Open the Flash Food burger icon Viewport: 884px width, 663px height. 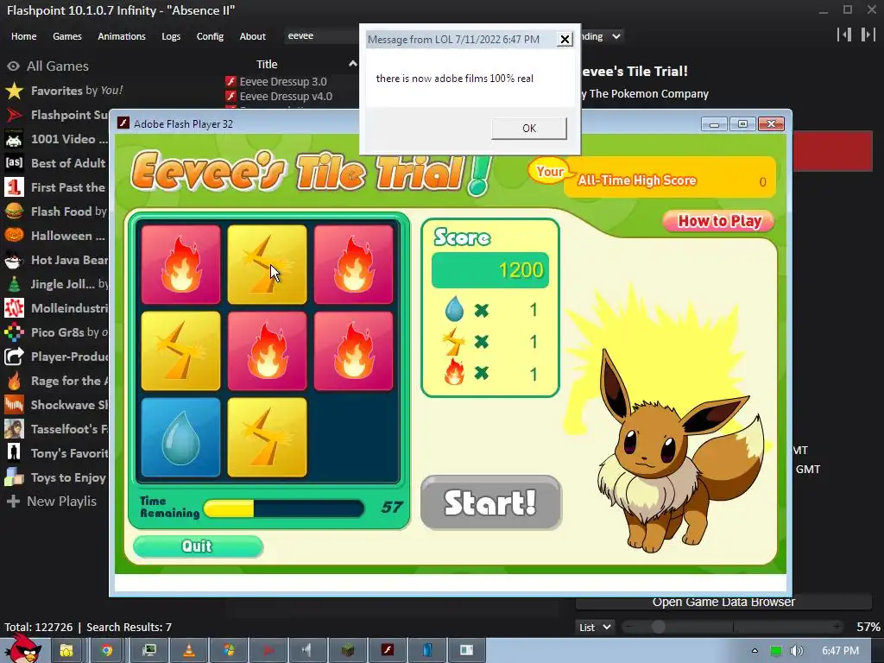pos(14,212)
